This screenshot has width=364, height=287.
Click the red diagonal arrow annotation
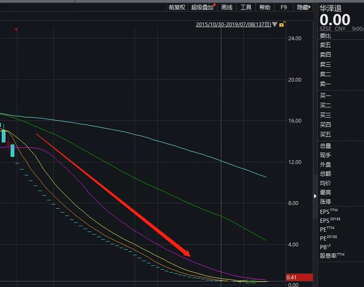coord(113,195)
